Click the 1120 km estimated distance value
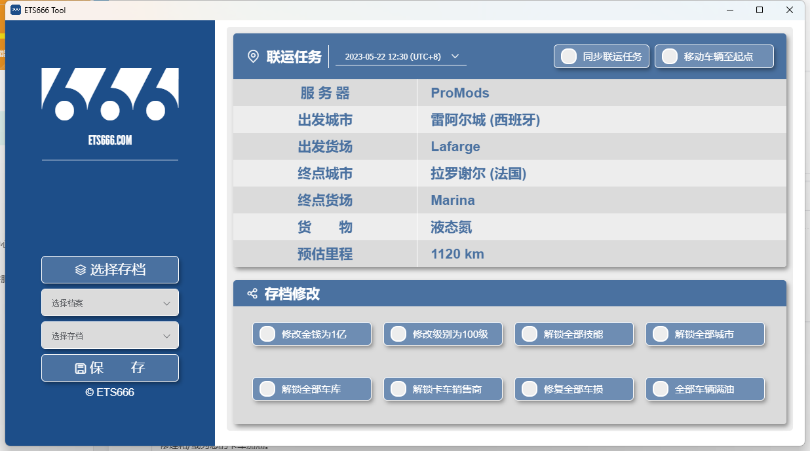The width and height of the screenshot is (810, 451). (x=457, y=254)
